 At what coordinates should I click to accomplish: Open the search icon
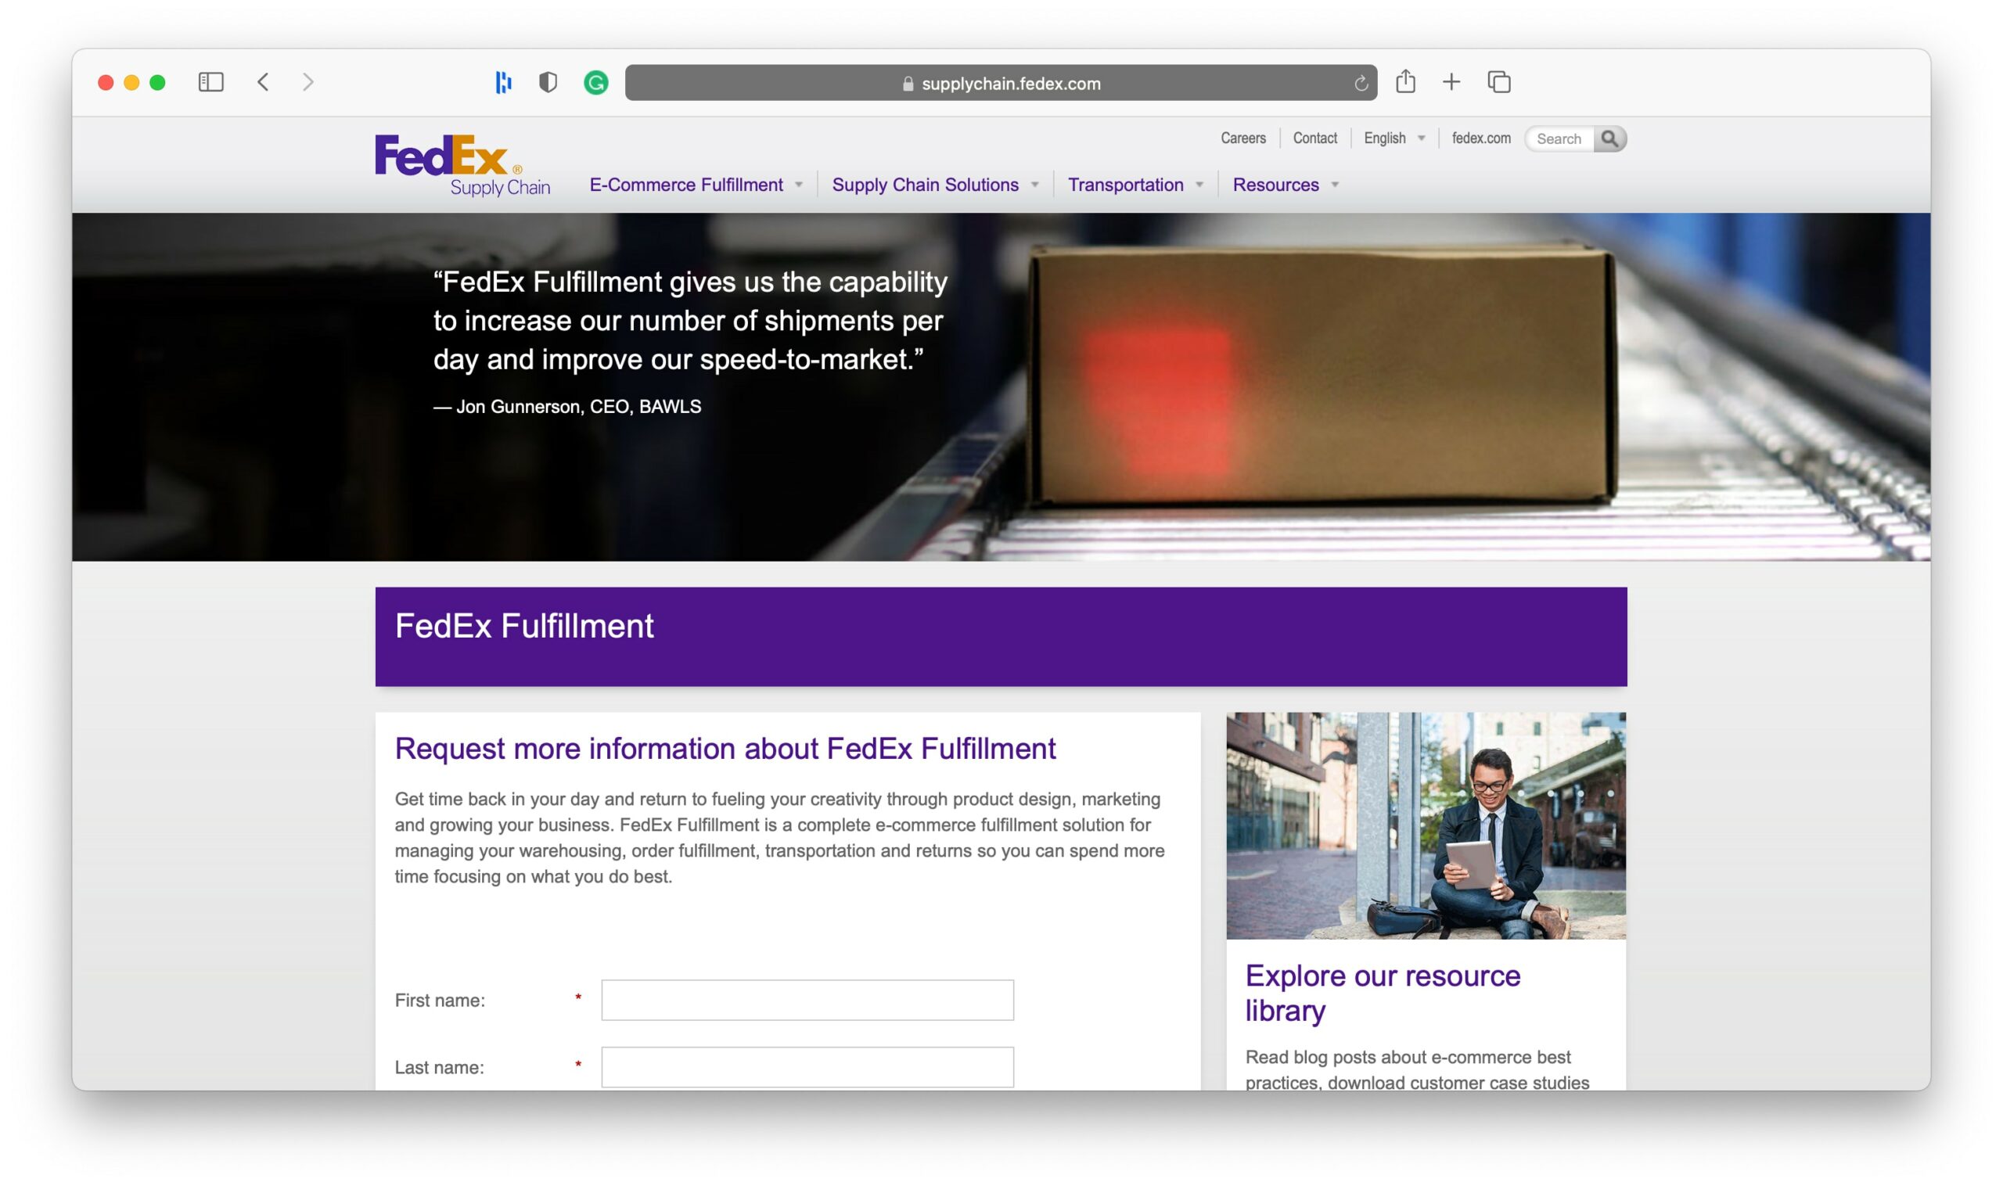(x=1612, y=138)
